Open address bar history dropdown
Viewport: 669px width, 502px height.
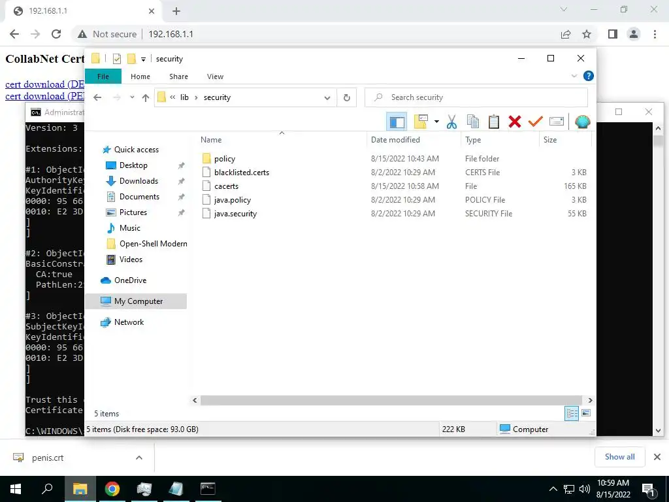coord(327,98)
